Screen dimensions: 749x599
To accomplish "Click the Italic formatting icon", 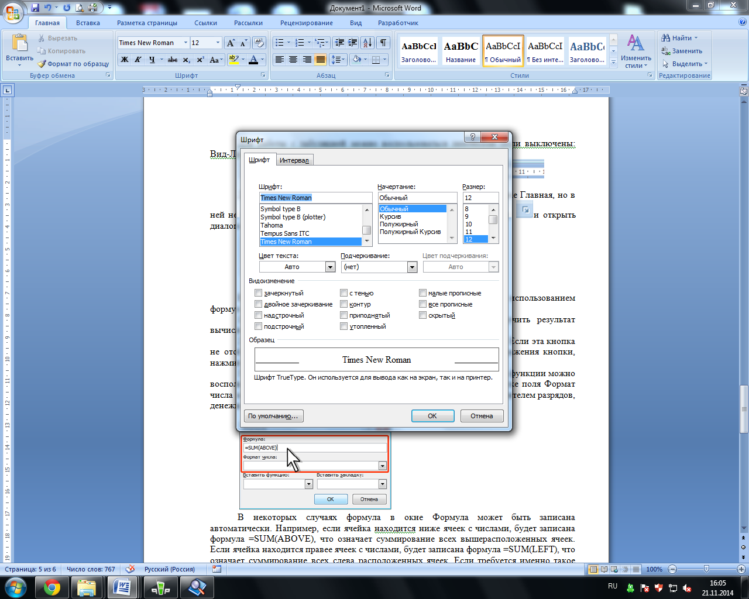I will (x=138, y=60).
